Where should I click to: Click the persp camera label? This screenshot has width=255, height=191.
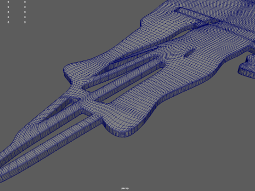tap(125, 188)
